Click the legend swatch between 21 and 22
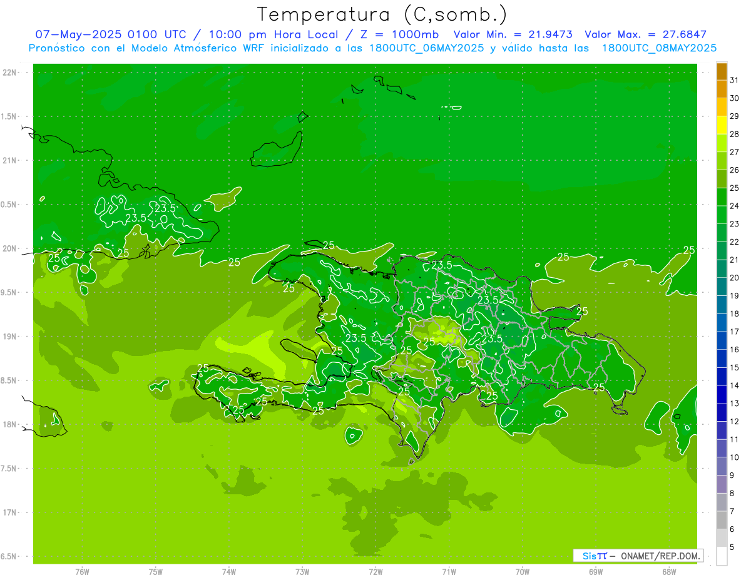751x580 pixels. click(722, 250)
